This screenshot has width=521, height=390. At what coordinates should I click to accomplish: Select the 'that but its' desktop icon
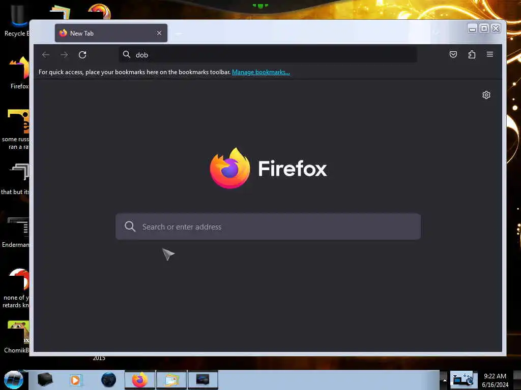15,179
